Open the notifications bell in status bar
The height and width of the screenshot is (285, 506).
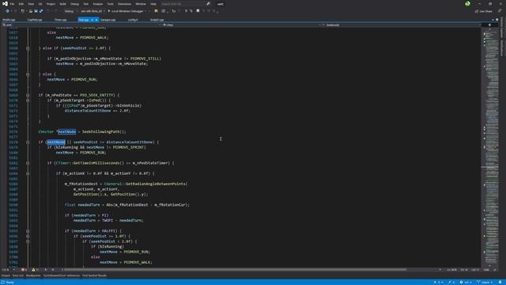click(500, 282)
